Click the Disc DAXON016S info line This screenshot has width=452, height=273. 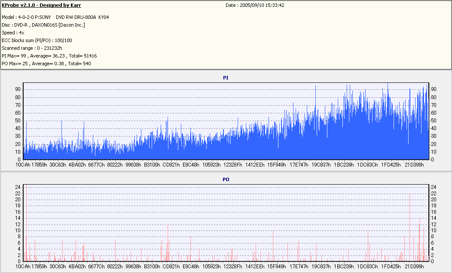click(43, 25)
